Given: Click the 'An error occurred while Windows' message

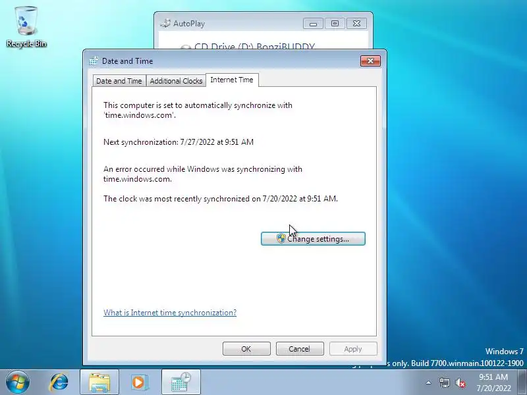Looking at the screenshot, I should point(203,174).
